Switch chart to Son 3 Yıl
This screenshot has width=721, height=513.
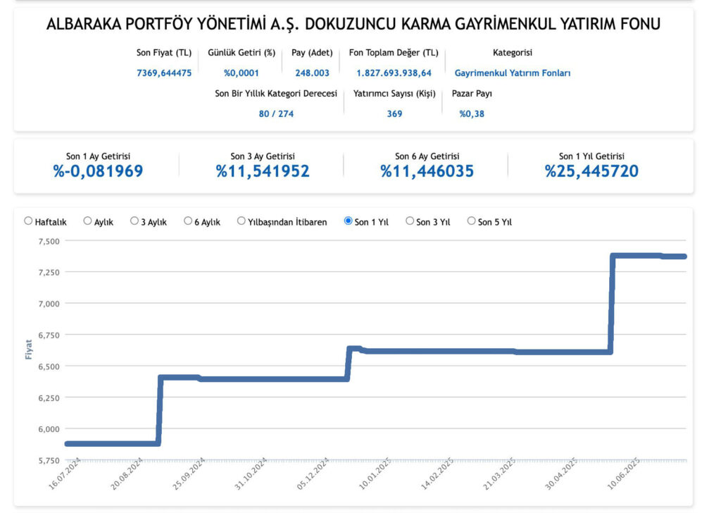click(409, 221)
